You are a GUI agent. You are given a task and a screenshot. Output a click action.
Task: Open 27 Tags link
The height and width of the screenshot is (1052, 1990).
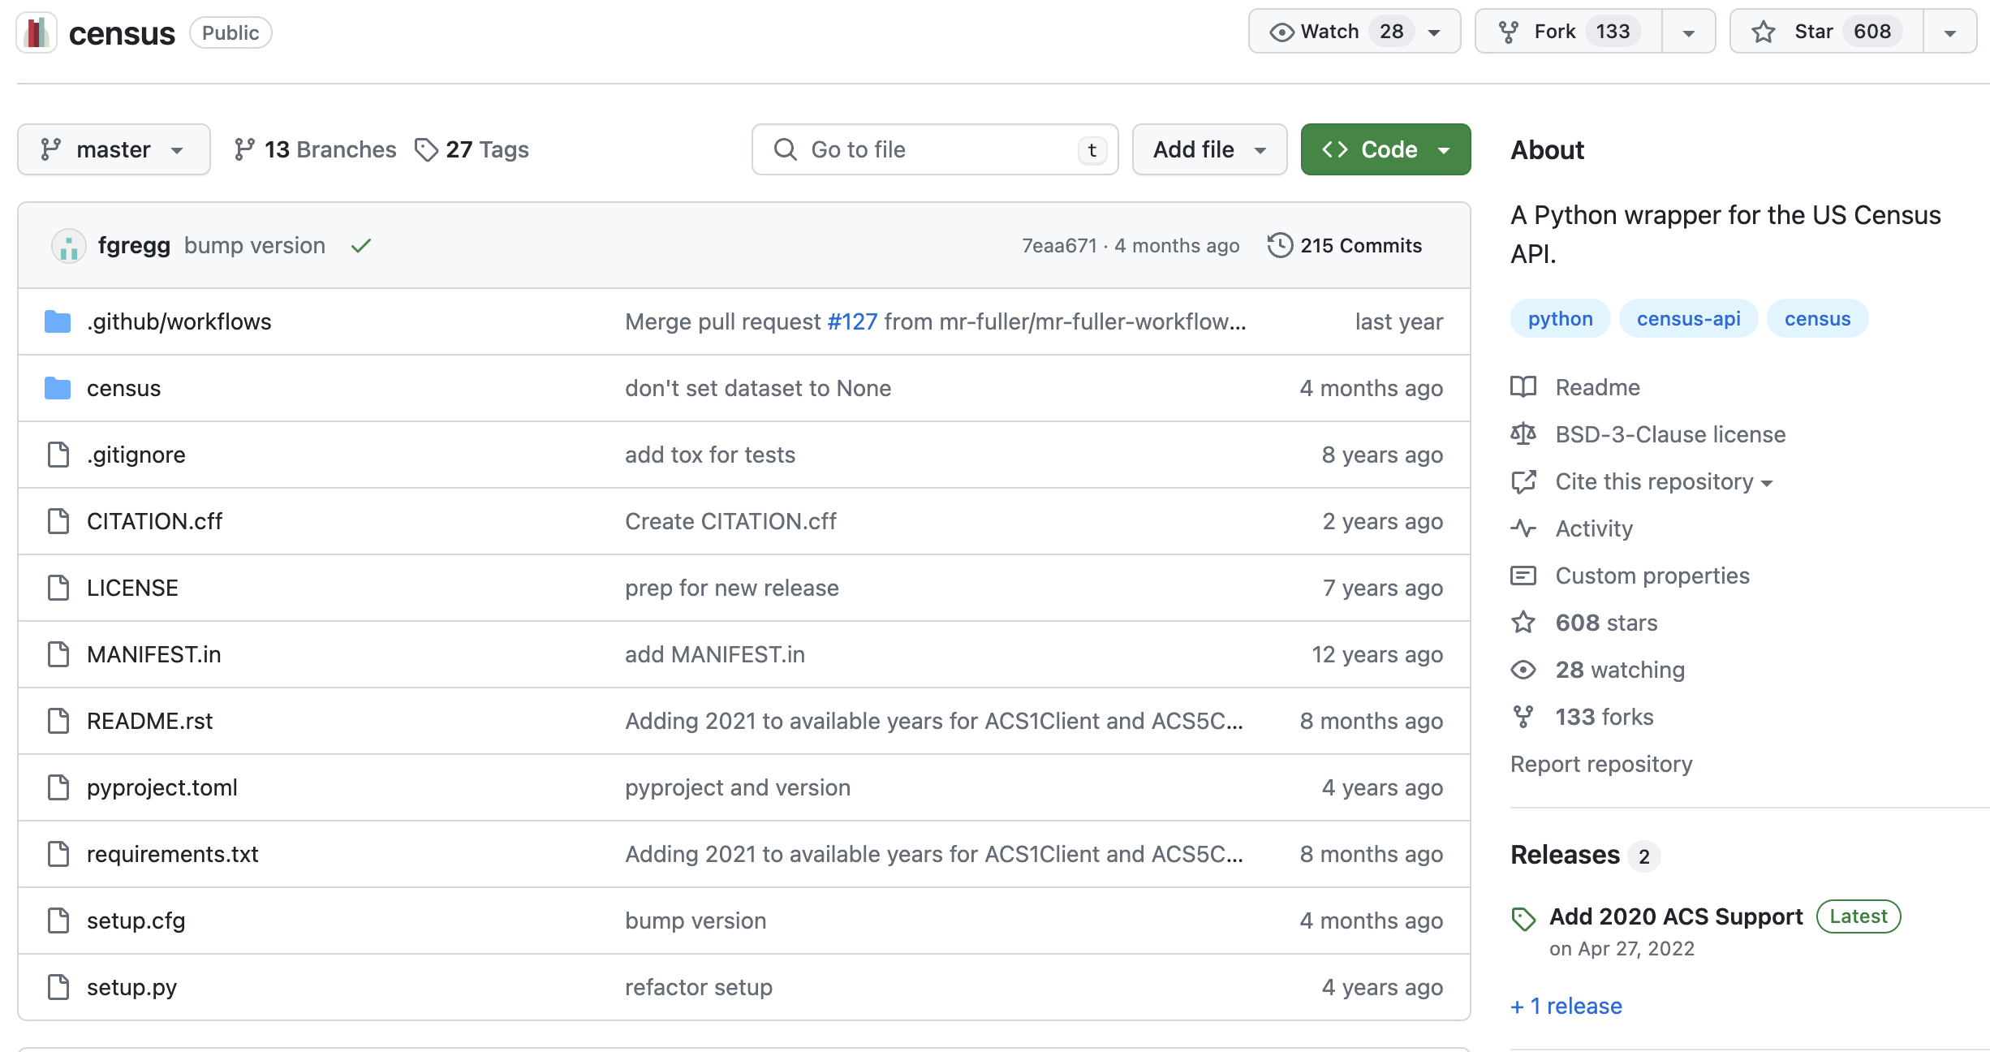click(472, 149)
